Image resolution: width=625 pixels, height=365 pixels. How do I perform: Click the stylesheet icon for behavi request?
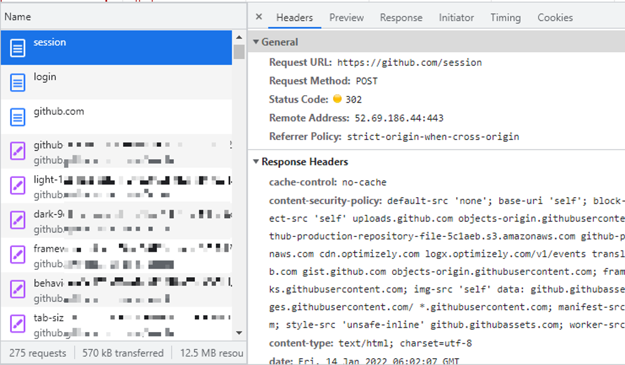[17, 290]
